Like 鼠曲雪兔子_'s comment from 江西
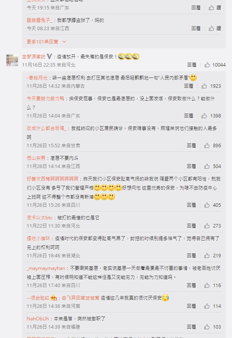The height and width of the screenshot is (338, 232). [211, 28]
